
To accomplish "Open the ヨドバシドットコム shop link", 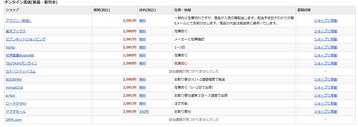I will click(x=21, y=71).
